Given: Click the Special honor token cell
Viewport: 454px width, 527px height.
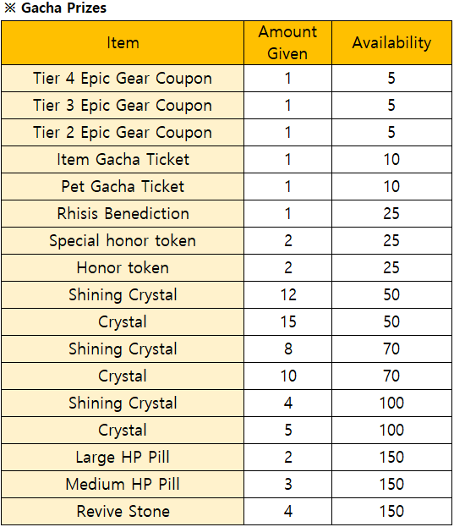Looking at the screenshot, I should click(123, 240).
